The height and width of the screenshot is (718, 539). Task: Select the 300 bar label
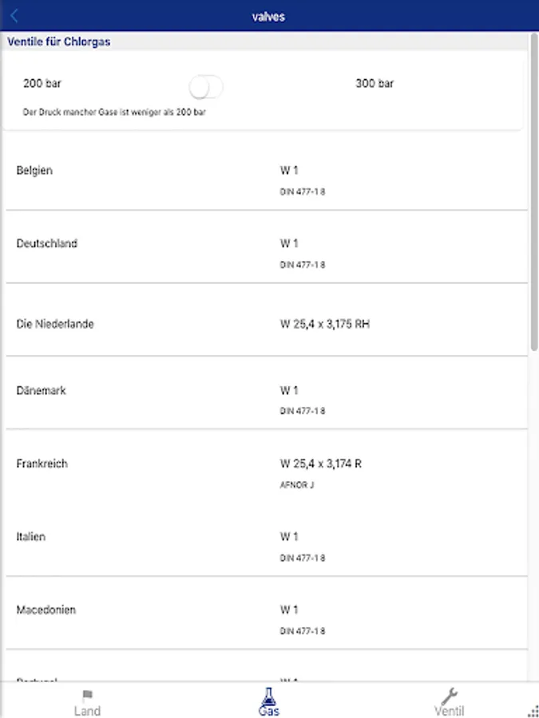tap(375, 83)
